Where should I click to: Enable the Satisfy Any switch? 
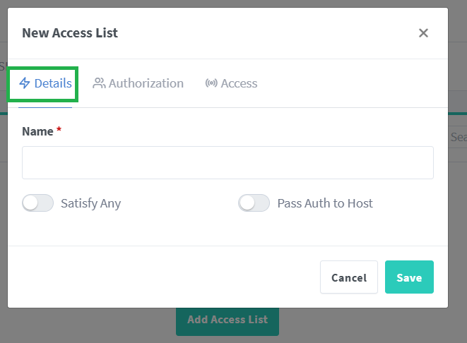38,203
